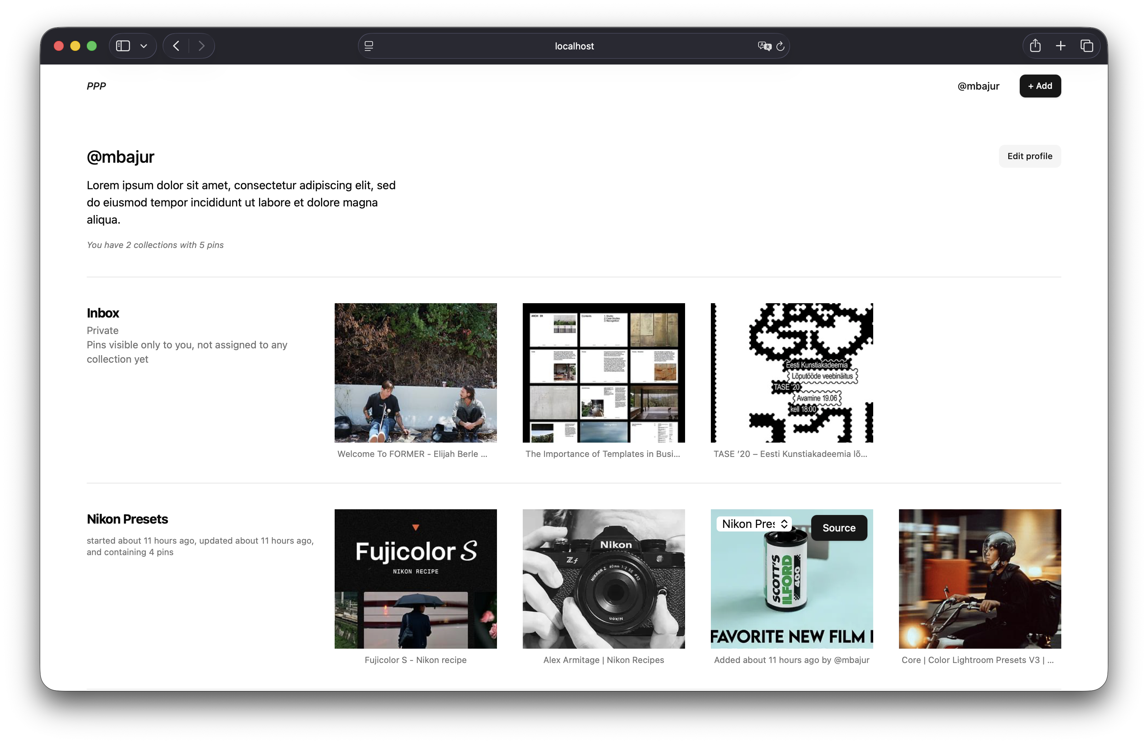Click the @mbajur profile heading

coord(121,157)
